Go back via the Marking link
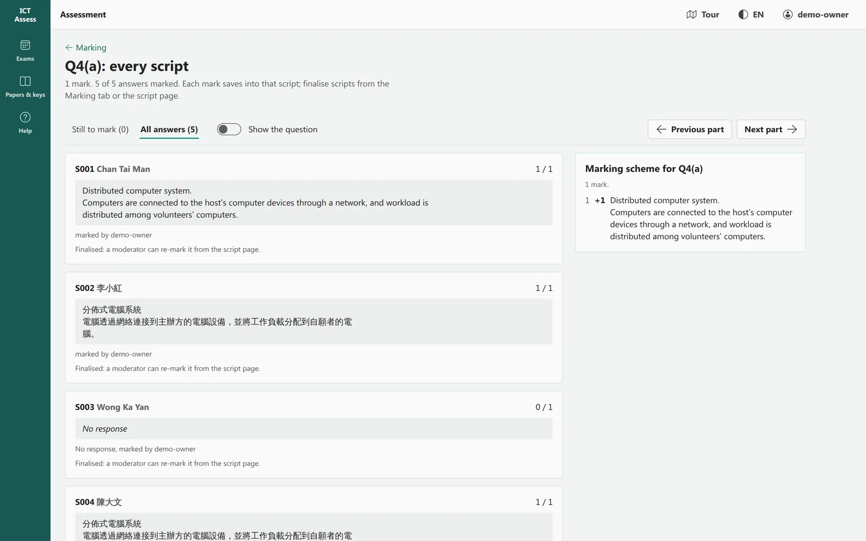This screenshot has width=866, height=541. pyautogui.click(x=85, y=47)
